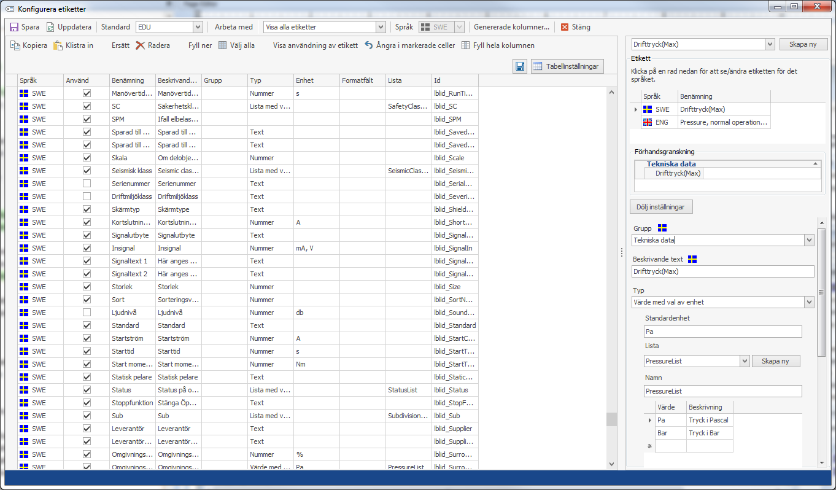The width and height of the screenshot is (836, 490).
Task: Click the Fyll hela kolumnen icon
Action: pos(466,45)
